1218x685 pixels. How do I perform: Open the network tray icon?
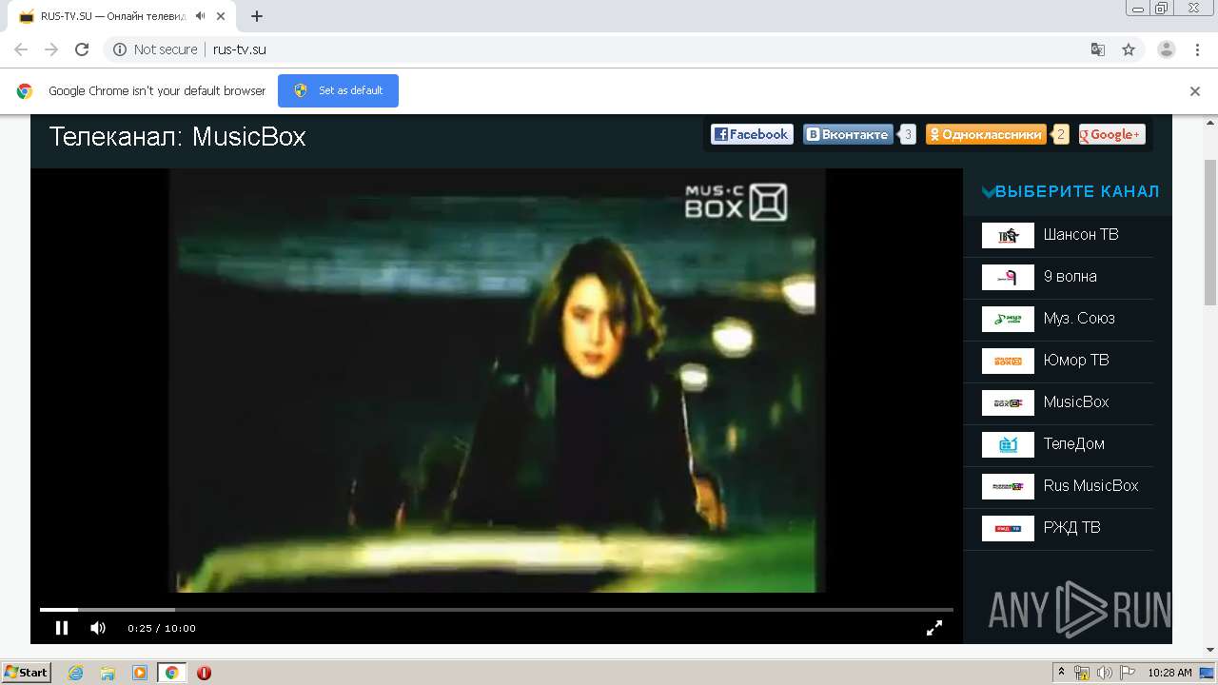tap(1082, 673)
